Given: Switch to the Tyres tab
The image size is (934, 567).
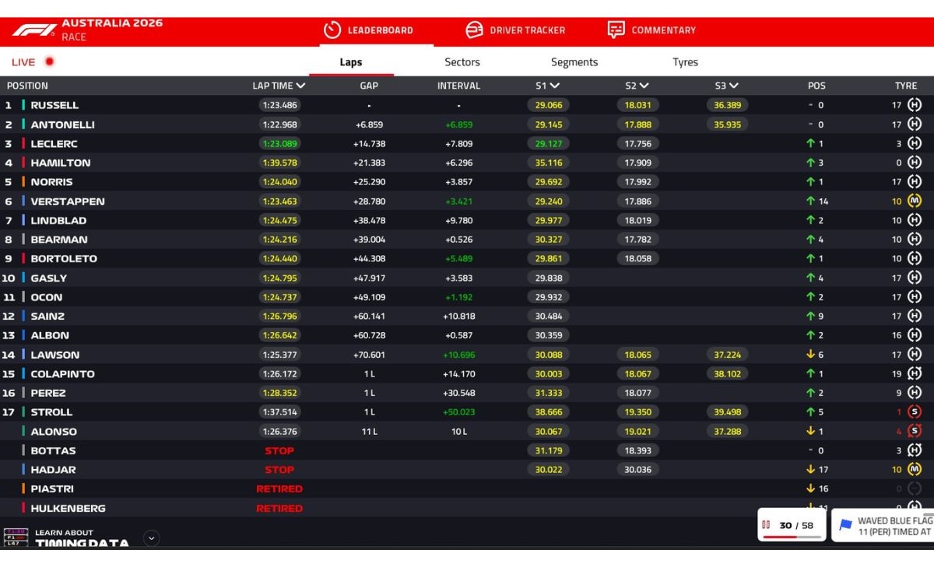Looking at the screenshot, I should pos(685,62).
